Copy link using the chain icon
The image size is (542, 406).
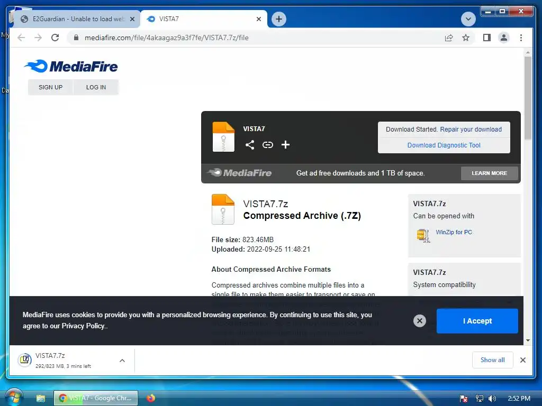point(267,145)
